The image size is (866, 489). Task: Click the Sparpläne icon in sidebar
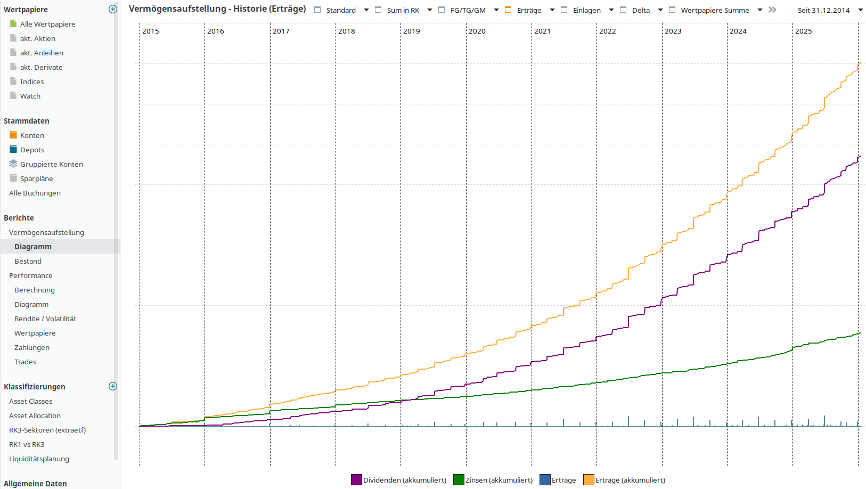click(x=13, y=178)
